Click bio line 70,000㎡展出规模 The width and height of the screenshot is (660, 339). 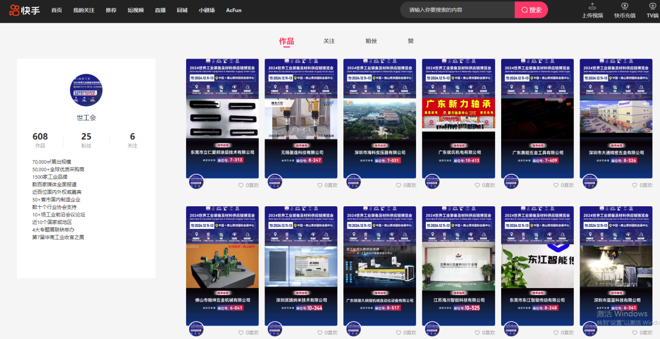(x=52, y=162)
